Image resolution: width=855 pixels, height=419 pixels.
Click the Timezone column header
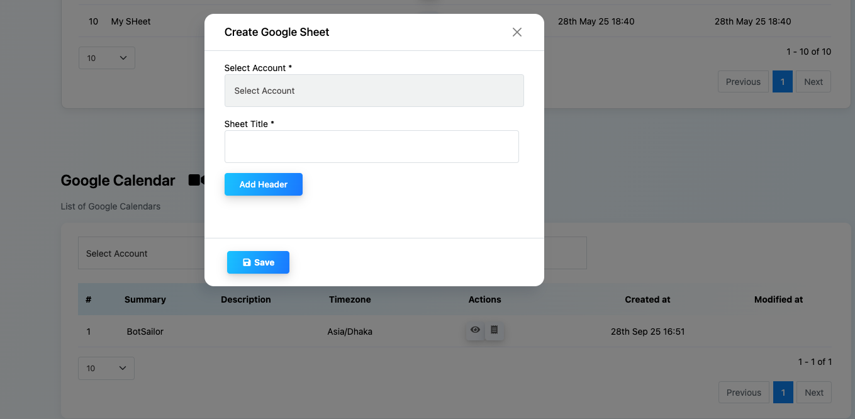[x=350, y=299]
